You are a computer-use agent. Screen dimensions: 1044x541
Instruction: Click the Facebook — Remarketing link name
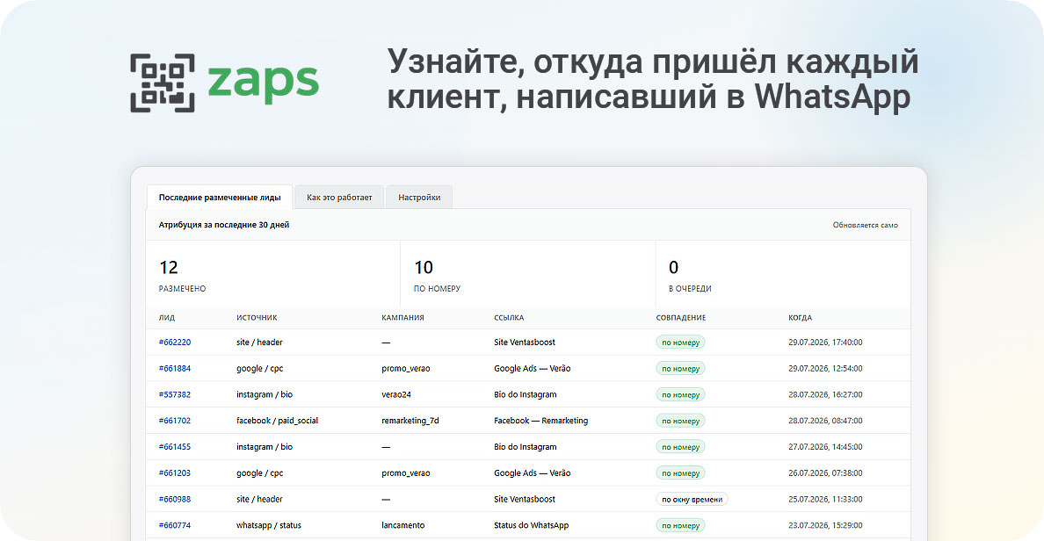coord(540,421)
